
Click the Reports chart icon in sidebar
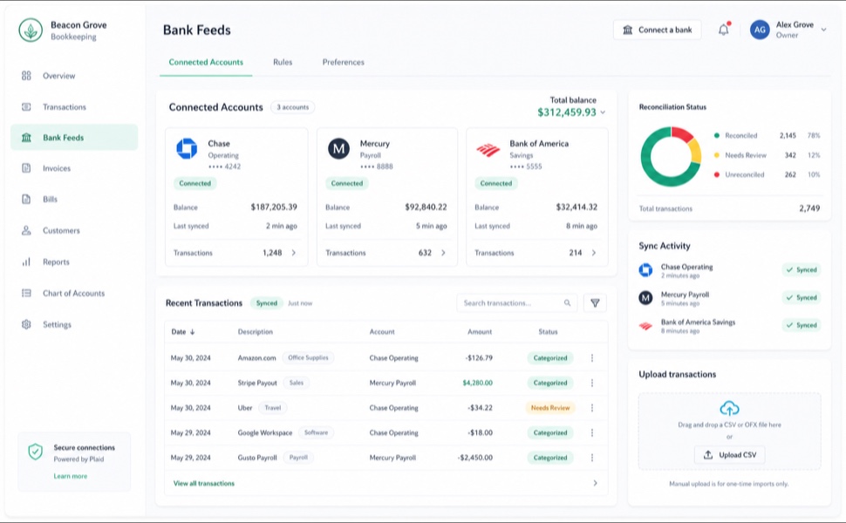pos(26,262)
